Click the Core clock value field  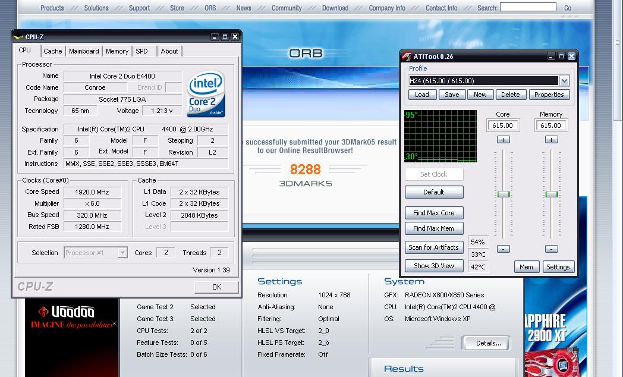[502, 125]
